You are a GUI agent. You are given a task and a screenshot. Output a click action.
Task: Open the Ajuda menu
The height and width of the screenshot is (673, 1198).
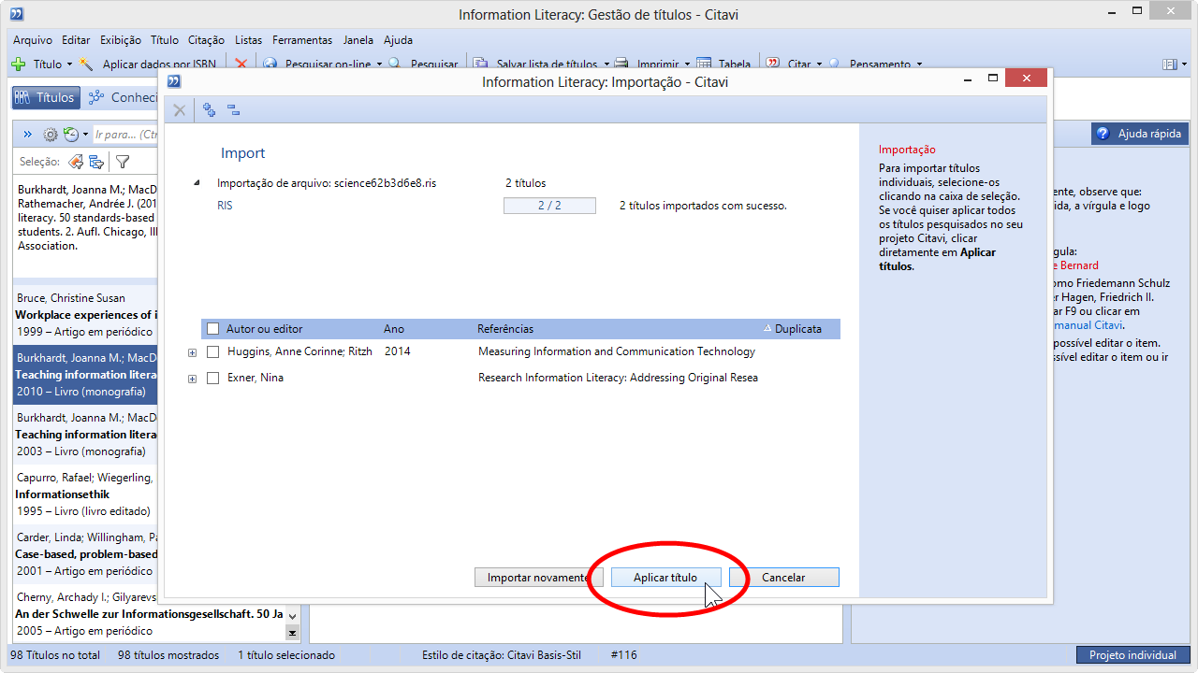point(398,40)
